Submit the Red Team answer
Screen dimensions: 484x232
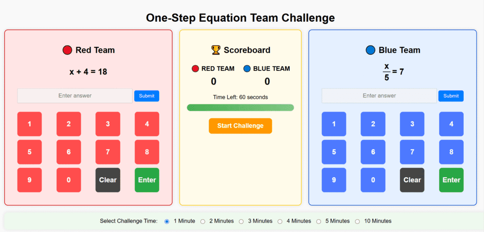pos(147,96)
